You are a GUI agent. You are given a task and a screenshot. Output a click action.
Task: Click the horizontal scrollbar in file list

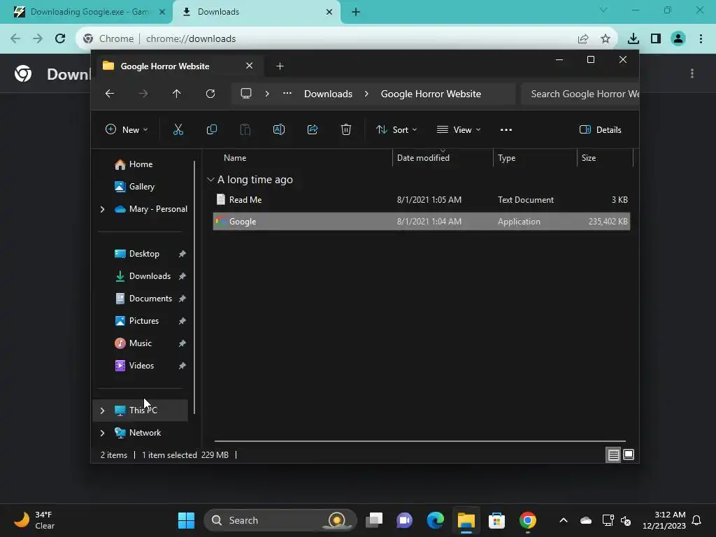point(420,441)
